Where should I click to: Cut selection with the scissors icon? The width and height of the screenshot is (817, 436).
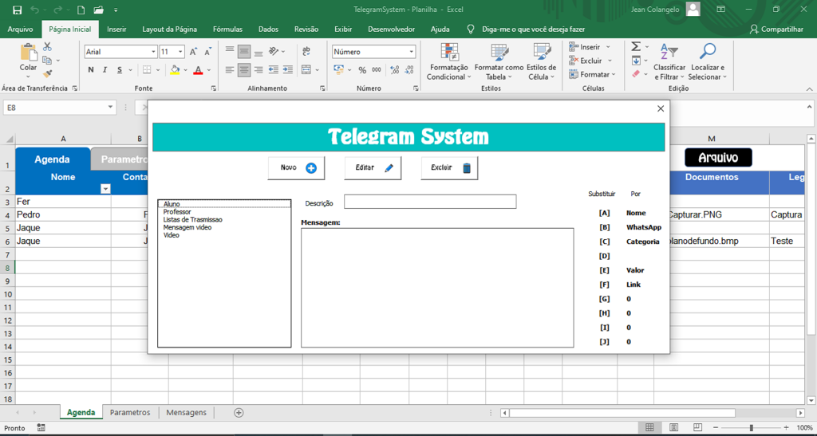47,46
